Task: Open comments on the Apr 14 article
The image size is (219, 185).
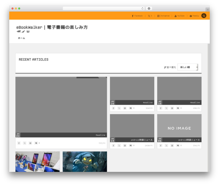Action: 131,146
